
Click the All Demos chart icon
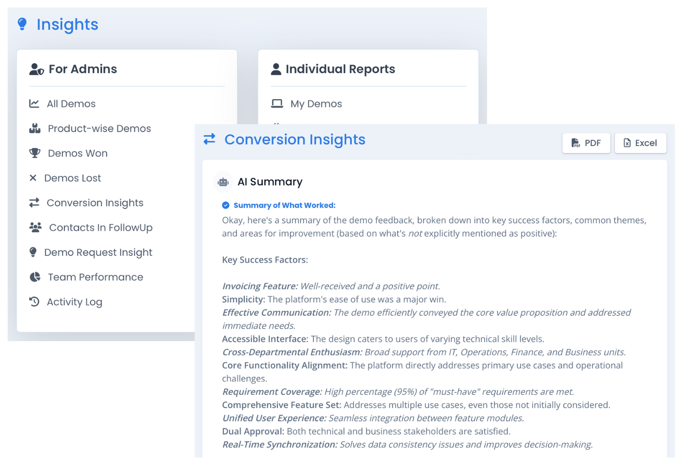tap(34, 103)
